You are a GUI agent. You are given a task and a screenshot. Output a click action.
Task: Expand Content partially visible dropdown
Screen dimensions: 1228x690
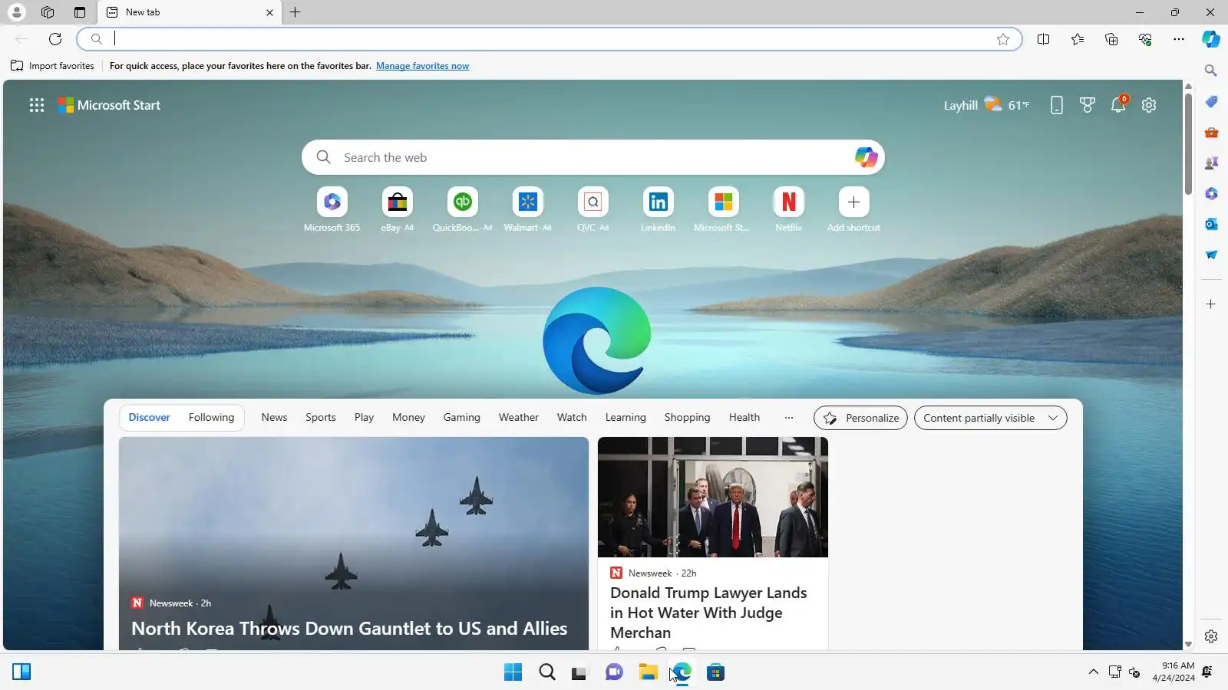[990, 418]
